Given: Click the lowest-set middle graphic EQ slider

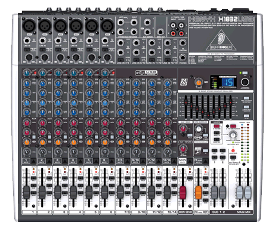Looking at the screenshot, I should 208,115.
